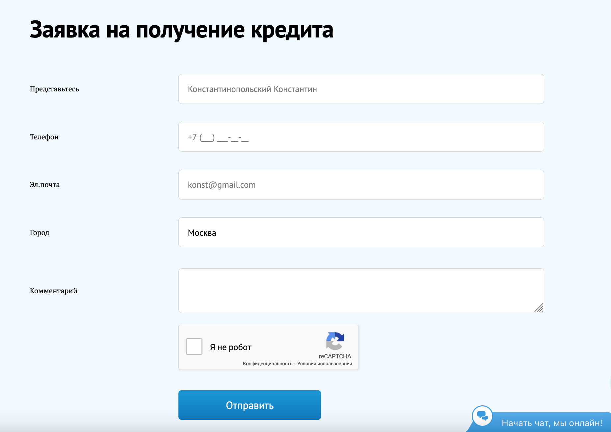Focus the phone number field
This screenshot has width=611, height=432.
pyautogui.click(x=361, y=137)
